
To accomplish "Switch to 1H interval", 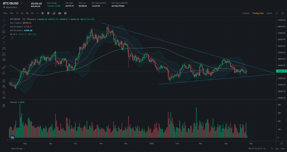I will click(17, 13).
